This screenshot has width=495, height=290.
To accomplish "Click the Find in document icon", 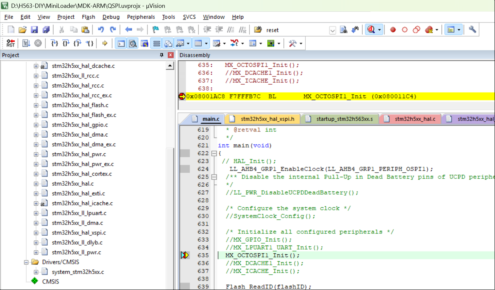I will (x=344, y=30).
